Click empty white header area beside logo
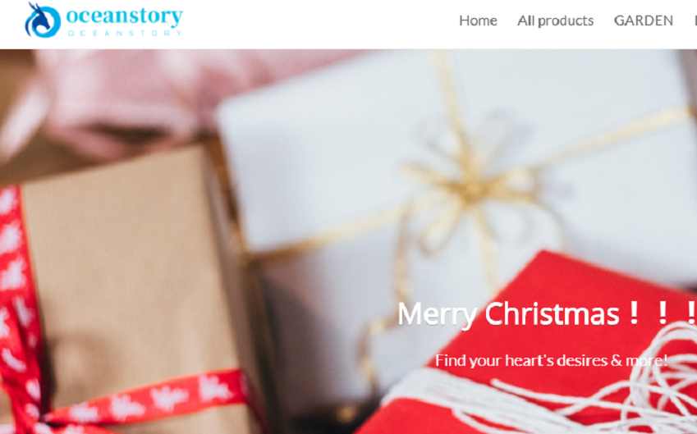 click(x=320, y=22)
